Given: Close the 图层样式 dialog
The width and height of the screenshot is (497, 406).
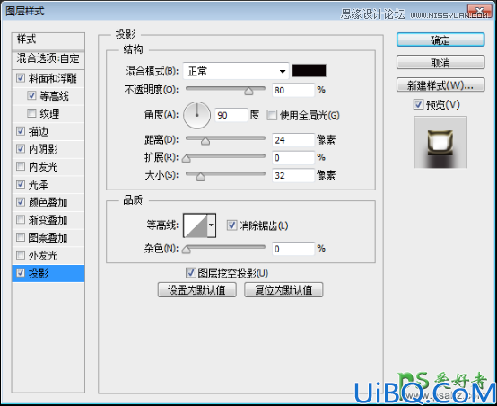Looking at the screenshot, I should (x=479, y=12).
